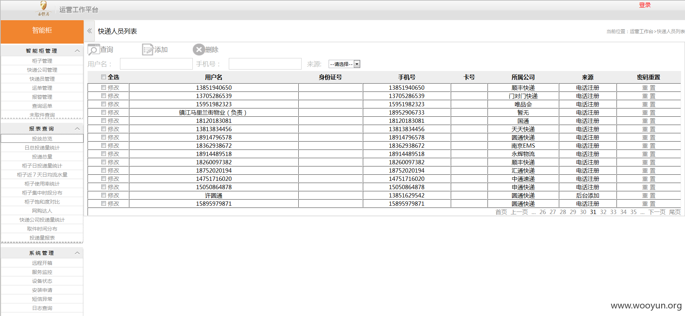The width and height of the screenshot is (685, 316).
Task: Open 柜子管理 in sidebar
Action: (x=42, y=61)
